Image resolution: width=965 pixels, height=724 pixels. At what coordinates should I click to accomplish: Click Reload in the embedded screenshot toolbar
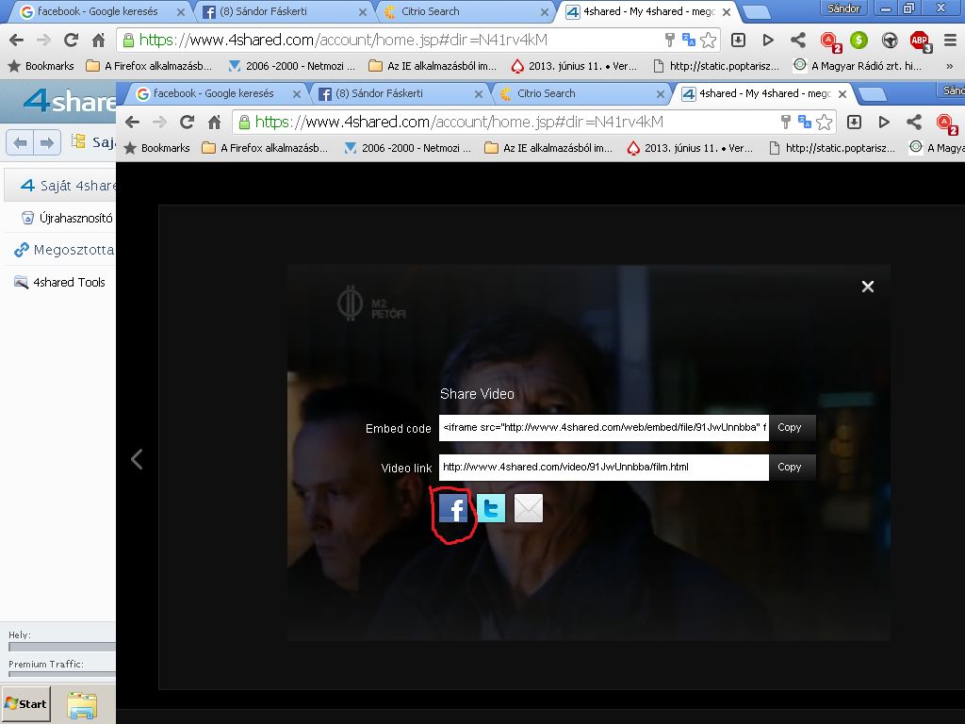pyautogui.click(x=188, y=122)
